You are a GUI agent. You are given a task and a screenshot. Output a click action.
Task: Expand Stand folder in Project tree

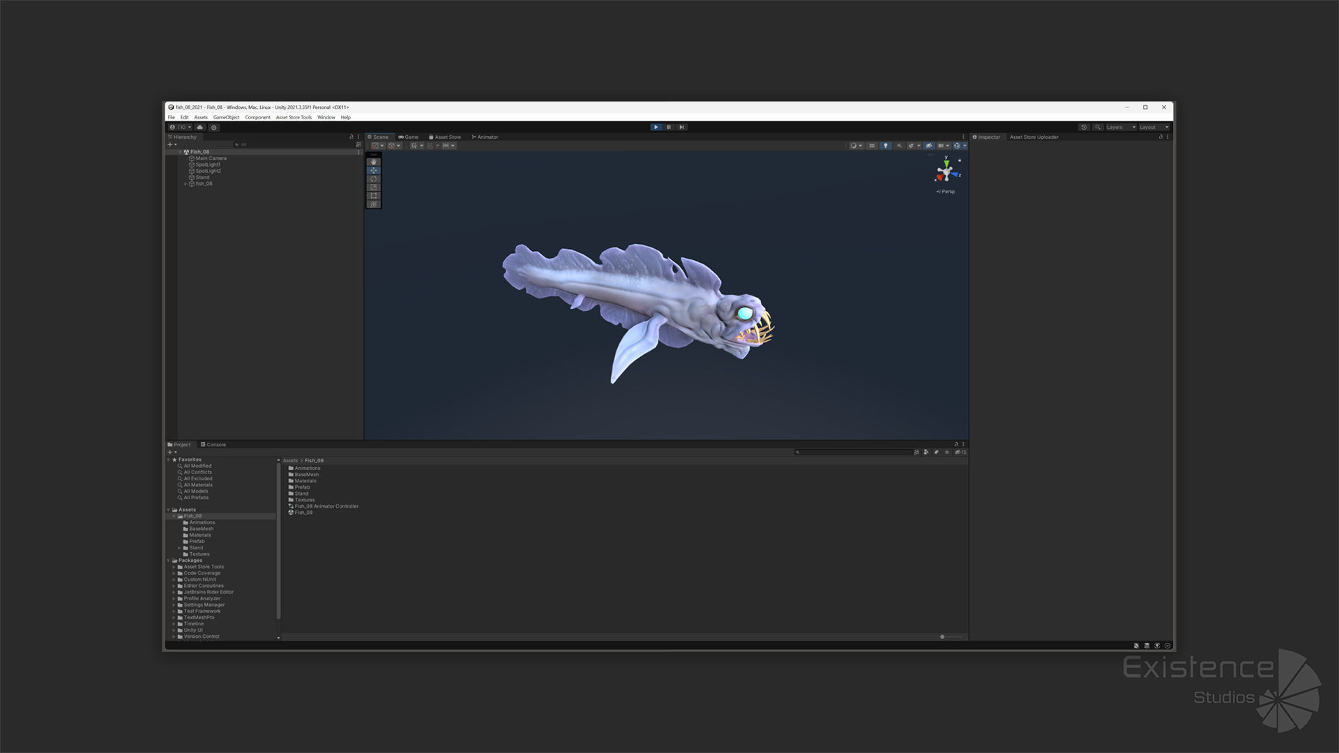coord(179,548)
